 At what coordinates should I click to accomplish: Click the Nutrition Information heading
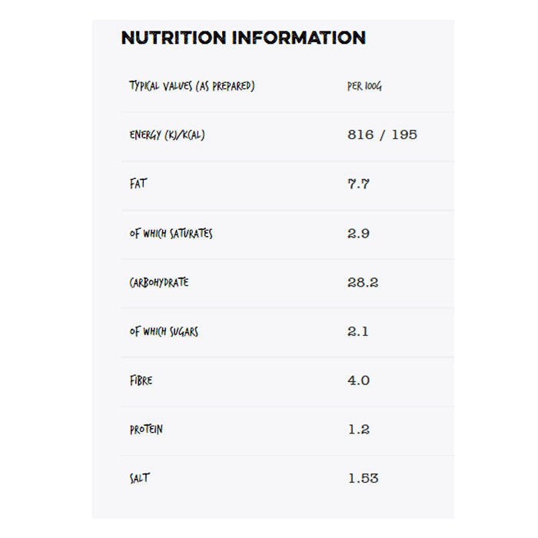pos(243,38)
